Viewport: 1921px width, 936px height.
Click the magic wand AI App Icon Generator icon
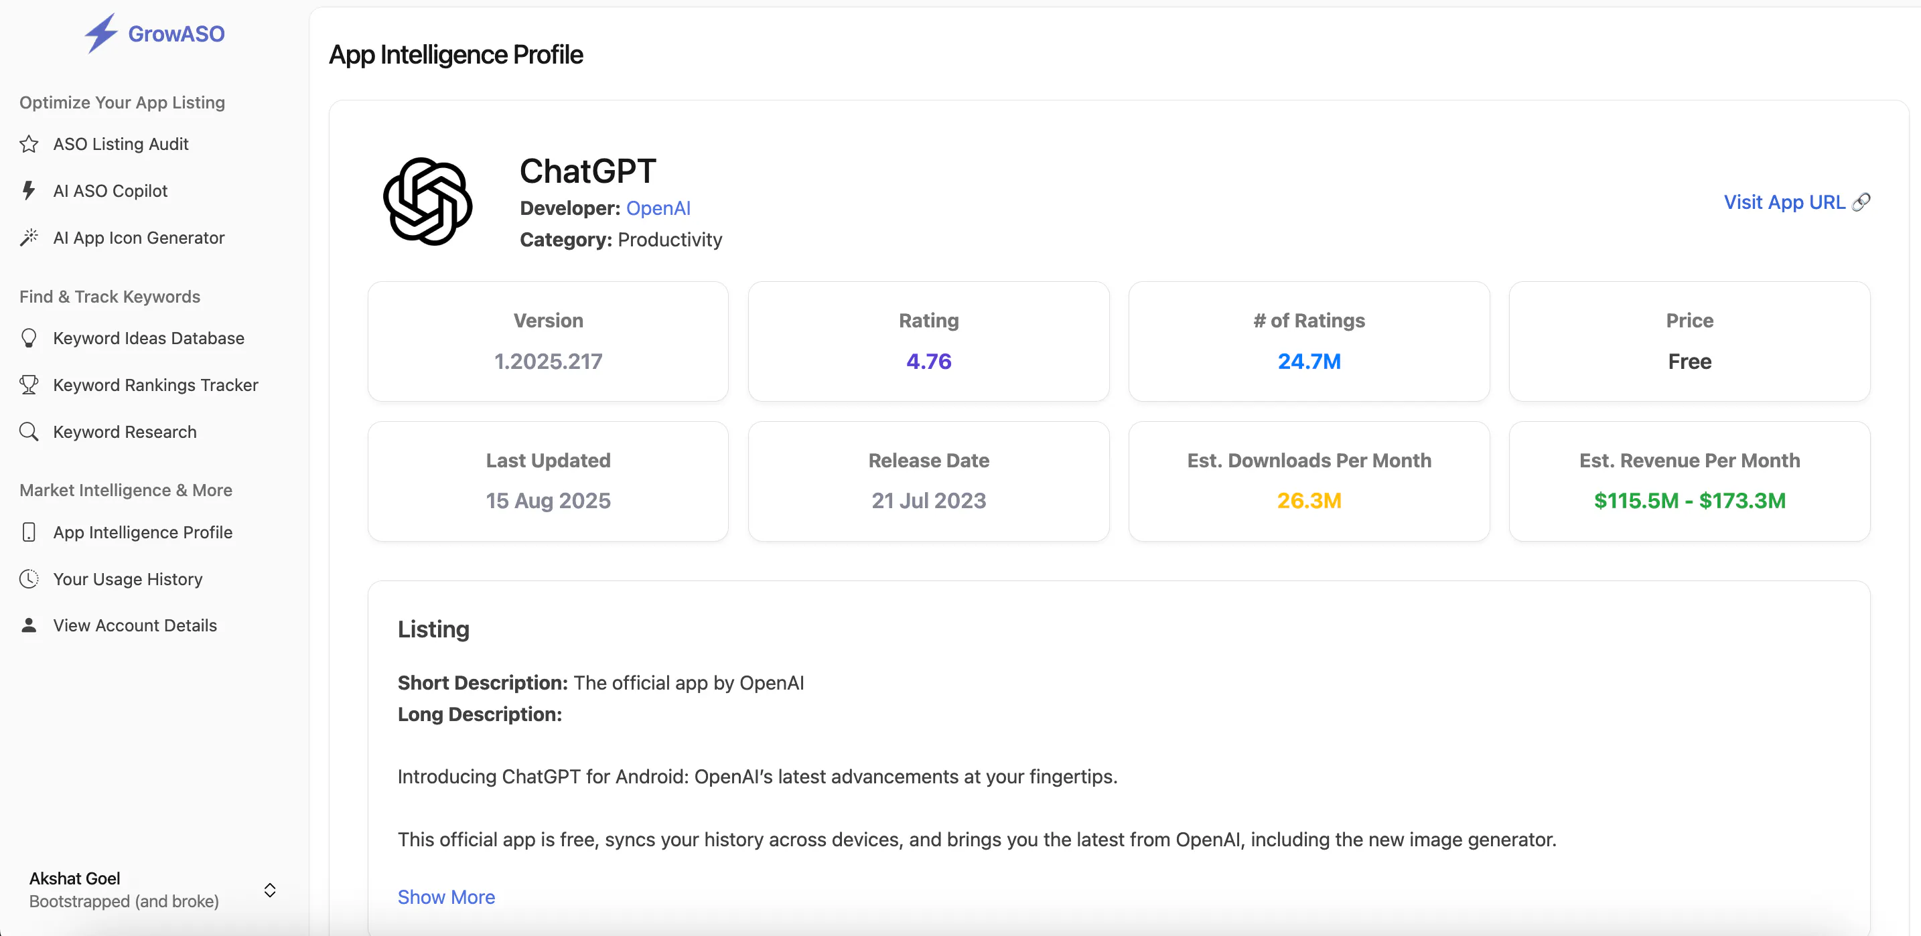29,238
